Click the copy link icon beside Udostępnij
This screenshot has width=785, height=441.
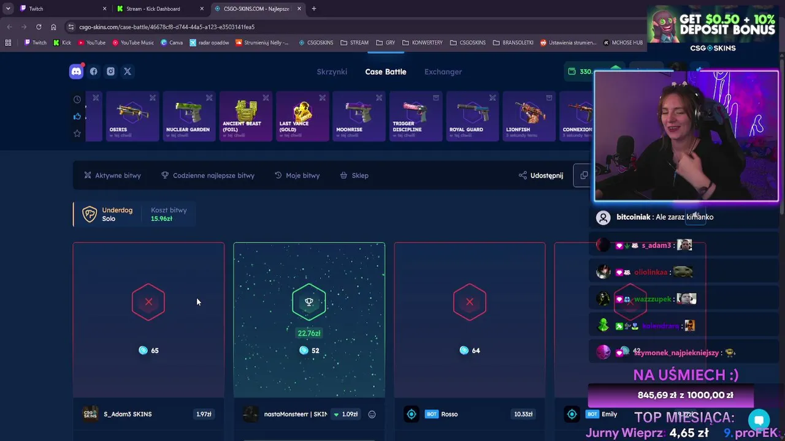(x=583, y=175)
